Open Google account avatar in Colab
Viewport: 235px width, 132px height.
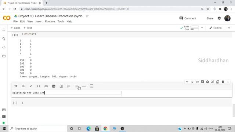click(227, 18)
